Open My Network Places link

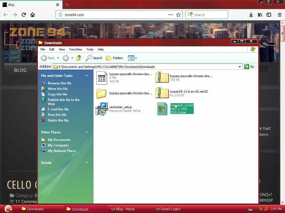[x=62, y=151]
